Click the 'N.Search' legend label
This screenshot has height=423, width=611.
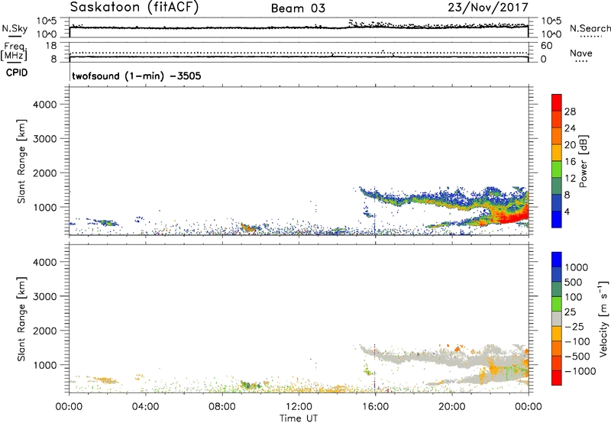coord(590,28)
